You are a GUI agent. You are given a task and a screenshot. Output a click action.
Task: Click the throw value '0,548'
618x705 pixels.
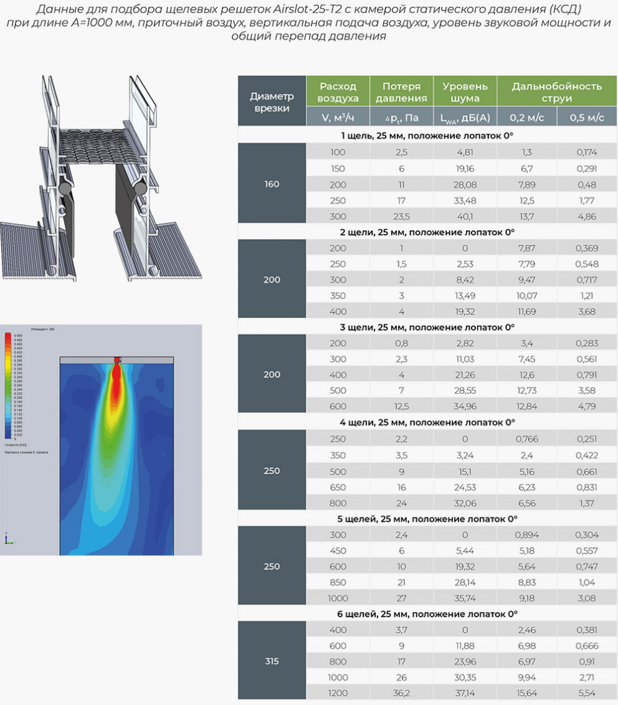click(587, 264)
